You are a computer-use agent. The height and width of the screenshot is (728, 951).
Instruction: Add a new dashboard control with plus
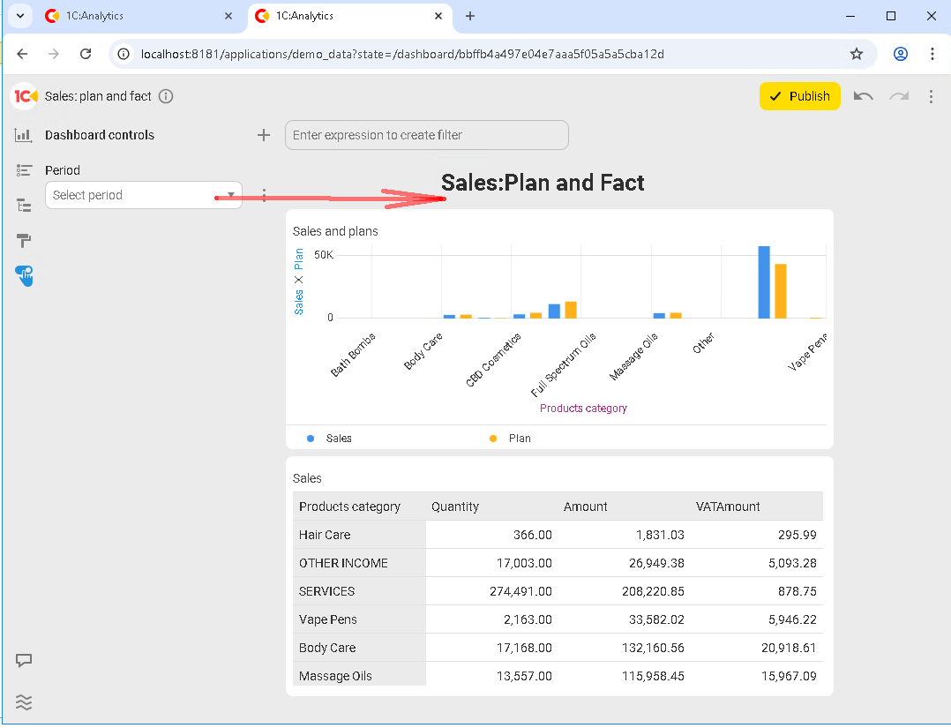[x=263, y=135]
